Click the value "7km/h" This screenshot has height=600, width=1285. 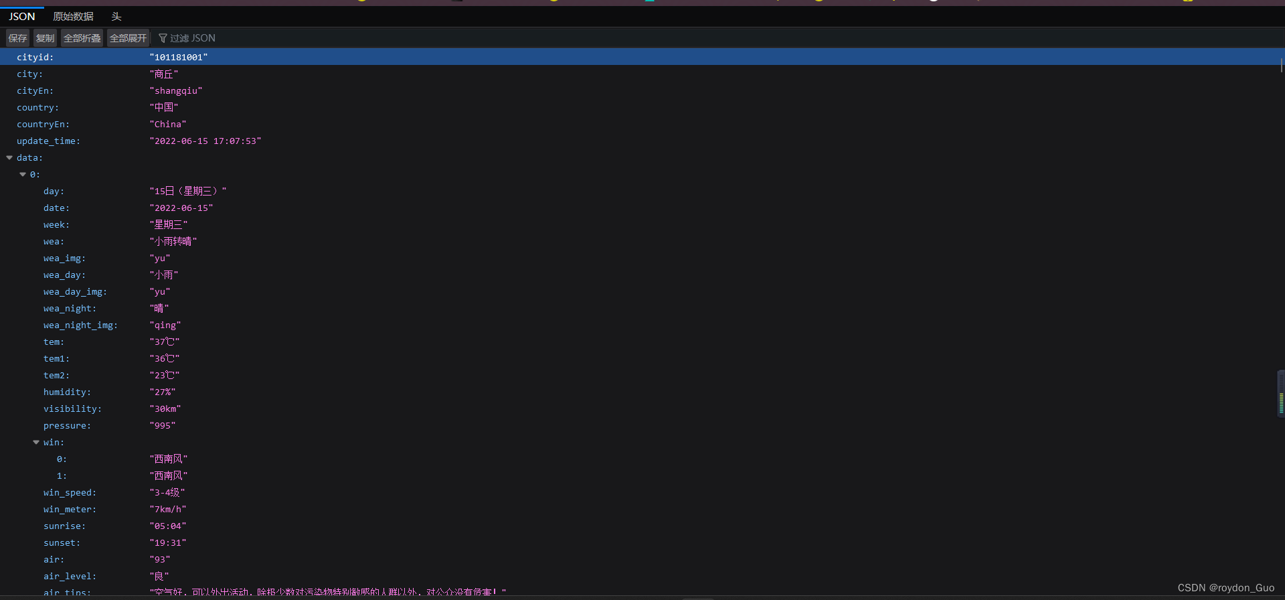168,509
